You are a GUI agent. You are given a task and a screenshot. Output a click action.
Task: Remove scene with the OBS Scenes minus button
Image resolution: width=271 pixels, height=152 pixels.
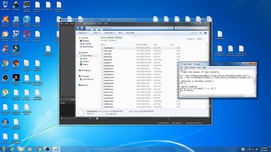click(66, 118)
